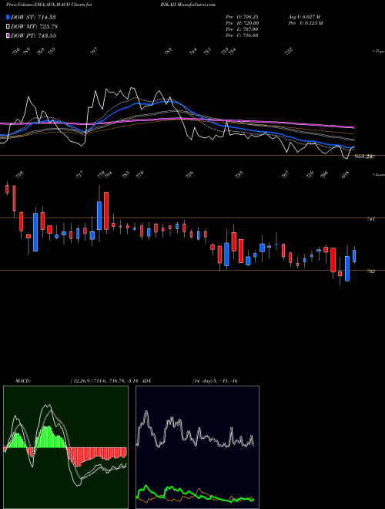The height and width of the screenshot is (509, 385).
Task: Click the blue DOW ST legend swatch
Action: (x=8, y=17)
